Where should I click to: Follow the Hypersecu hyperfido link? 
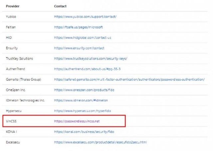click(x=83, y=111)
